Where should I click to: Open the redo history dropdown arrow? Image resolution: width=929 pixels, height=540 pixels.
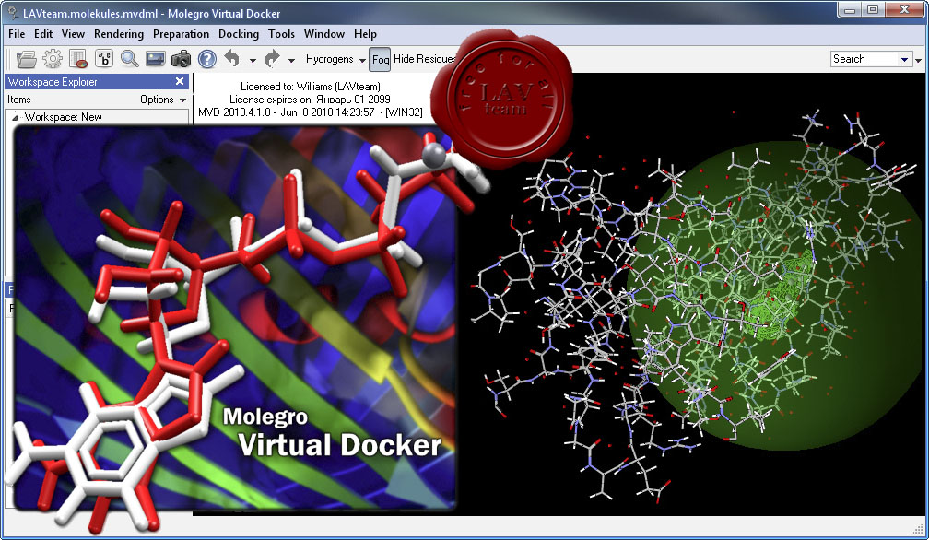click(291, 60)
